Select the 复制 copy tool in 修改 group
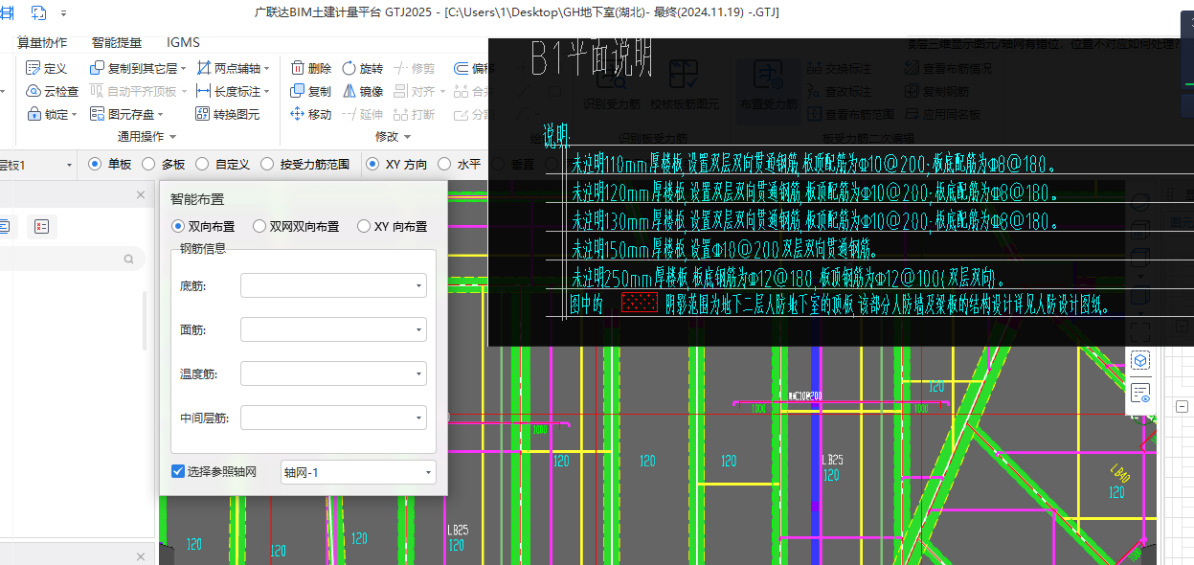 [x=310, y=91]
